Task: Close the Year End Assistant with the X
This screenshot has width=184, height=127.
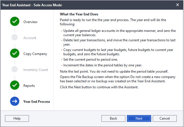Action: (x=177, y=5)
